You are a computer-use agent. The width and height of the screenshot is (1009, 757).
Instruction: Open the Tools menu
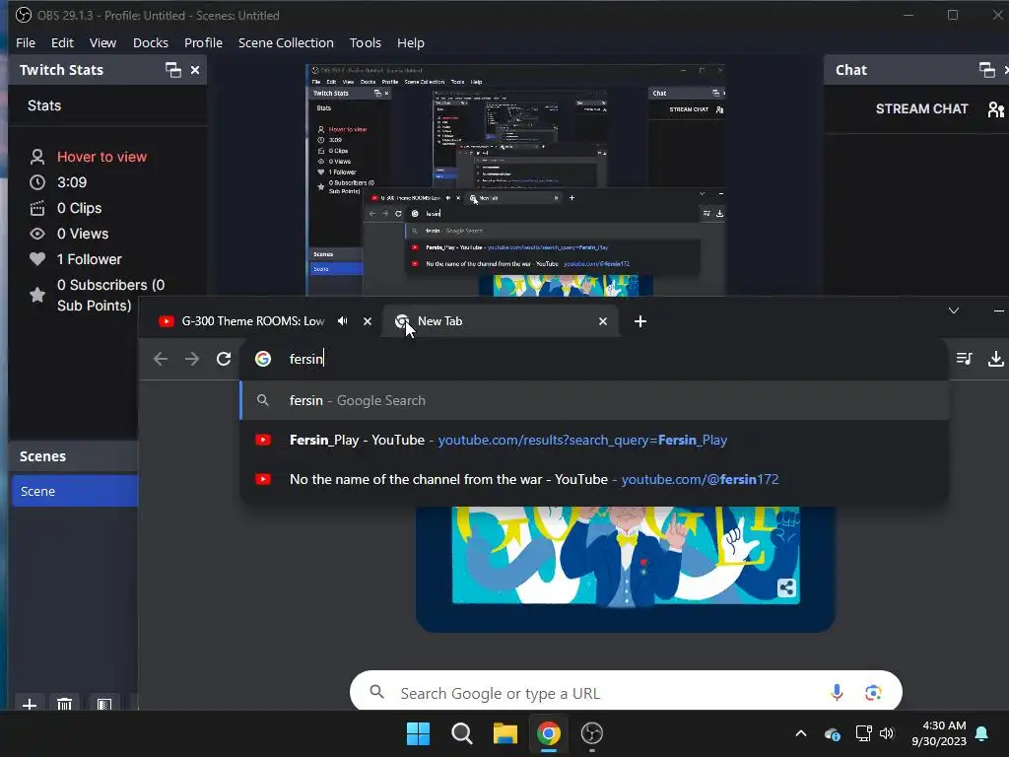point(365,43)
